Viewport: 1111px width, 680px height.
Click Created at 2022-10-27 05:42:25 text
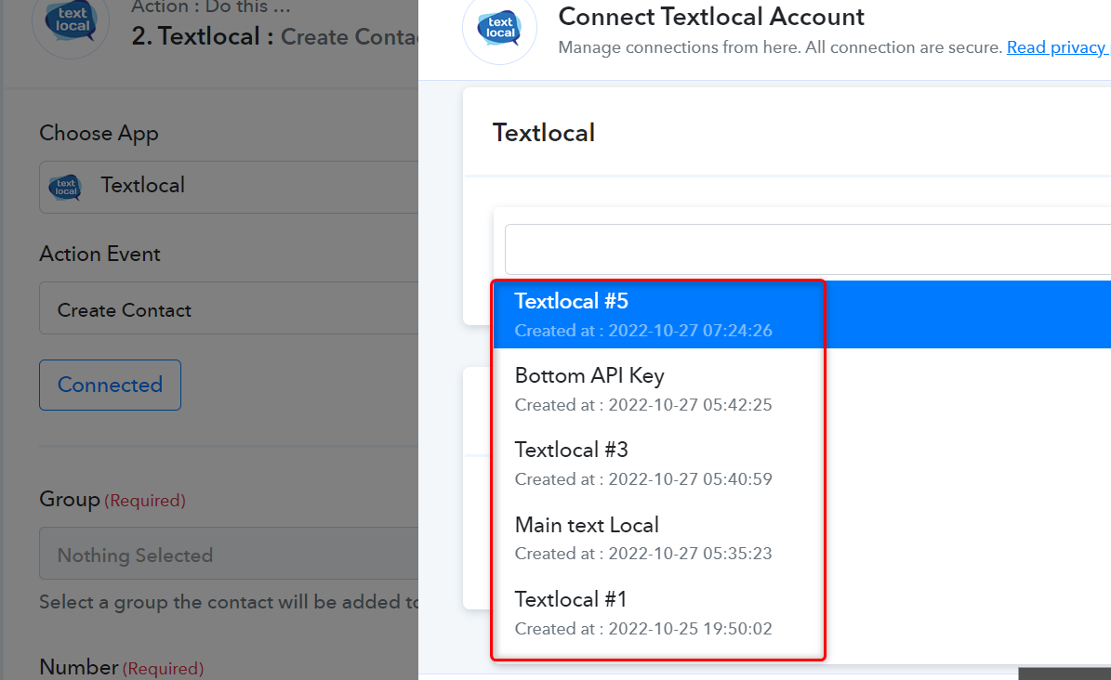(643, 404)
